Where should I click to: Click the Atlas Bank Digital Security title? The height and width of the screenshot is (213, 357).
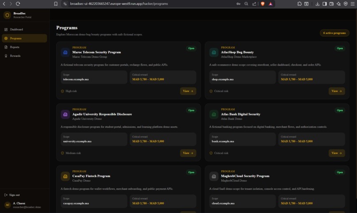(x=241, y=114)
